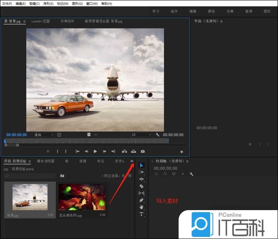Select the Hand tool
Screen dimensions: 278x239
pyautogui.click(x=142, y=207)
